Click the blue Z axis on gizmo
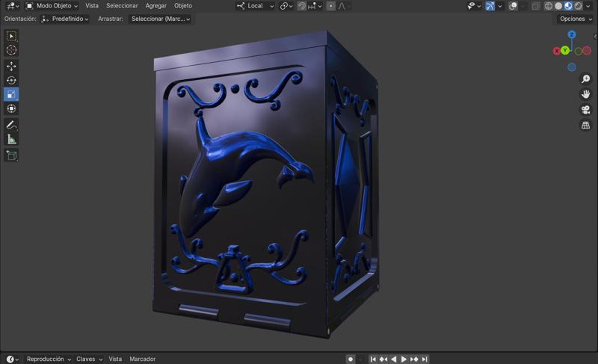Image resolution: width=598 pixels, height=364 pixels. pos(571,34)
